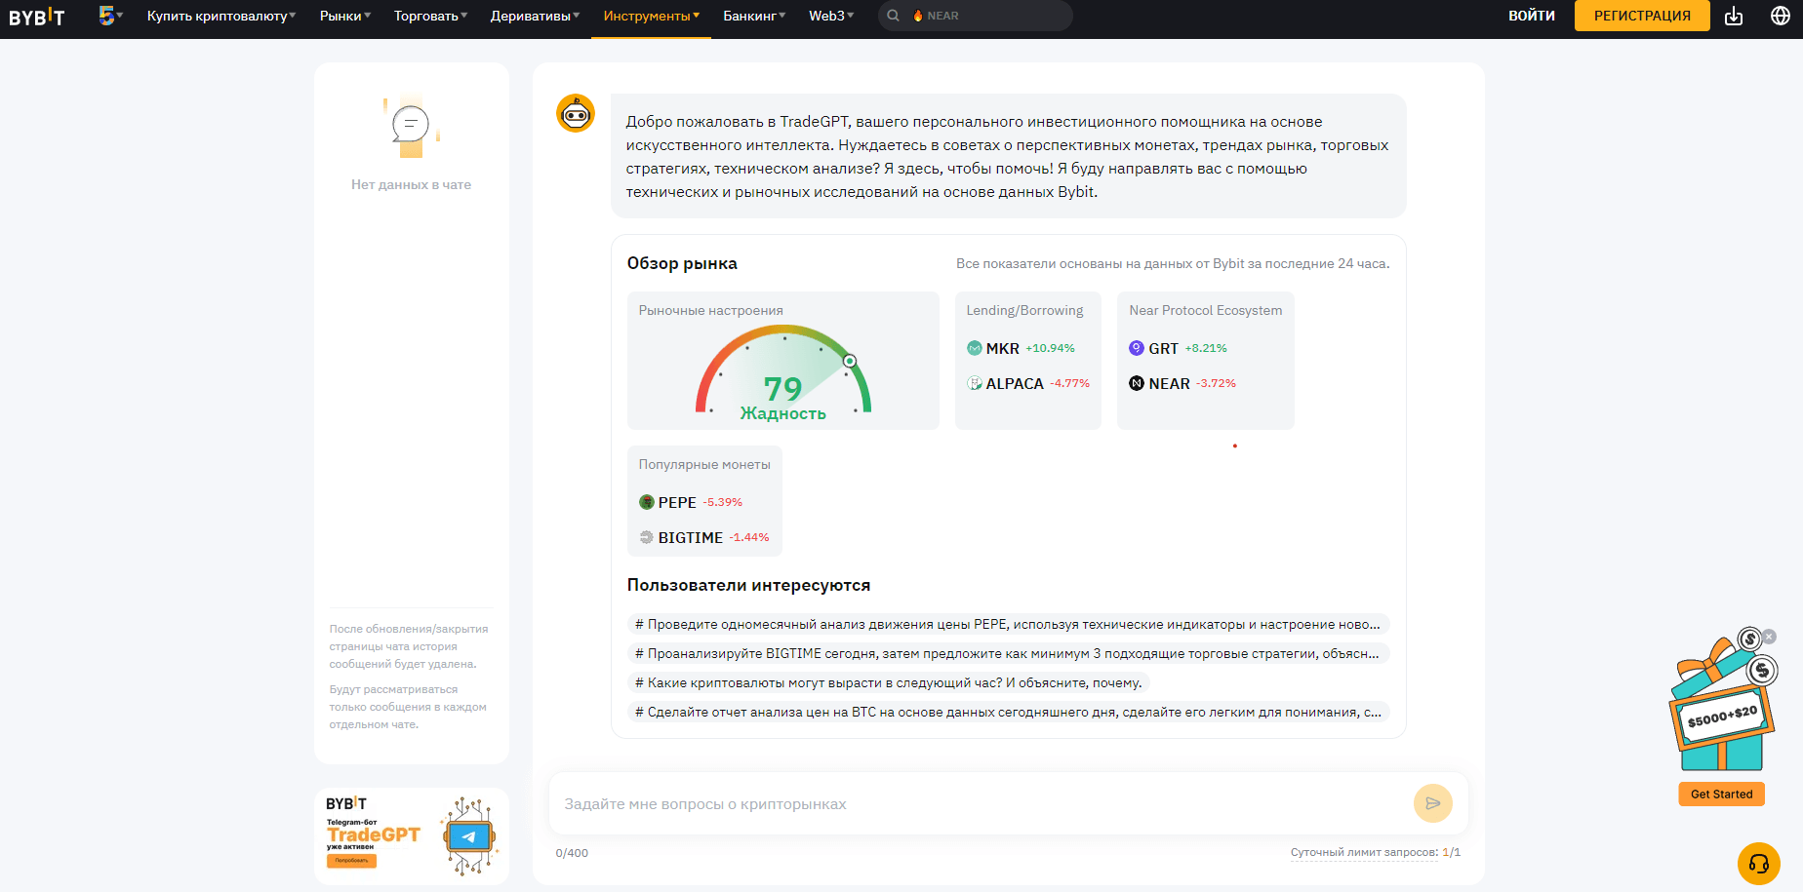Open the TradeGPT Telegram bot banner
The width and height of the screenshot is (1803, 892).
(x=411, y=835)
